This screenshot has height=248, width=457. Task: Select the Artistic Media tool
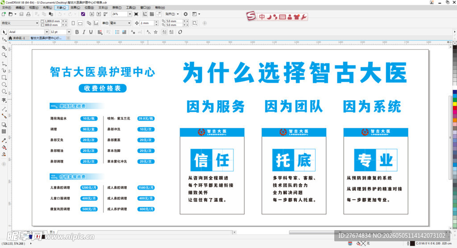(x=4, y=70)
